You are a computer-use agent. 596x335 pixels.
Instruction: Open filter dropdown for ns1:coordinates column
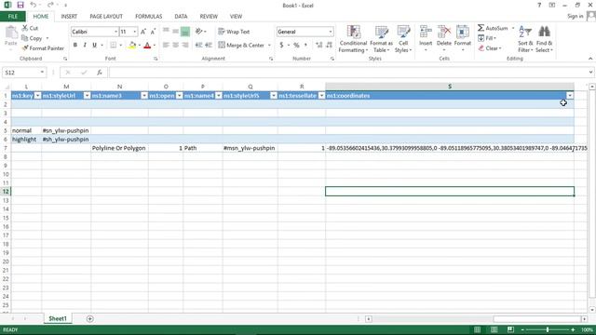pyautogui.click(x=570, y=96)
